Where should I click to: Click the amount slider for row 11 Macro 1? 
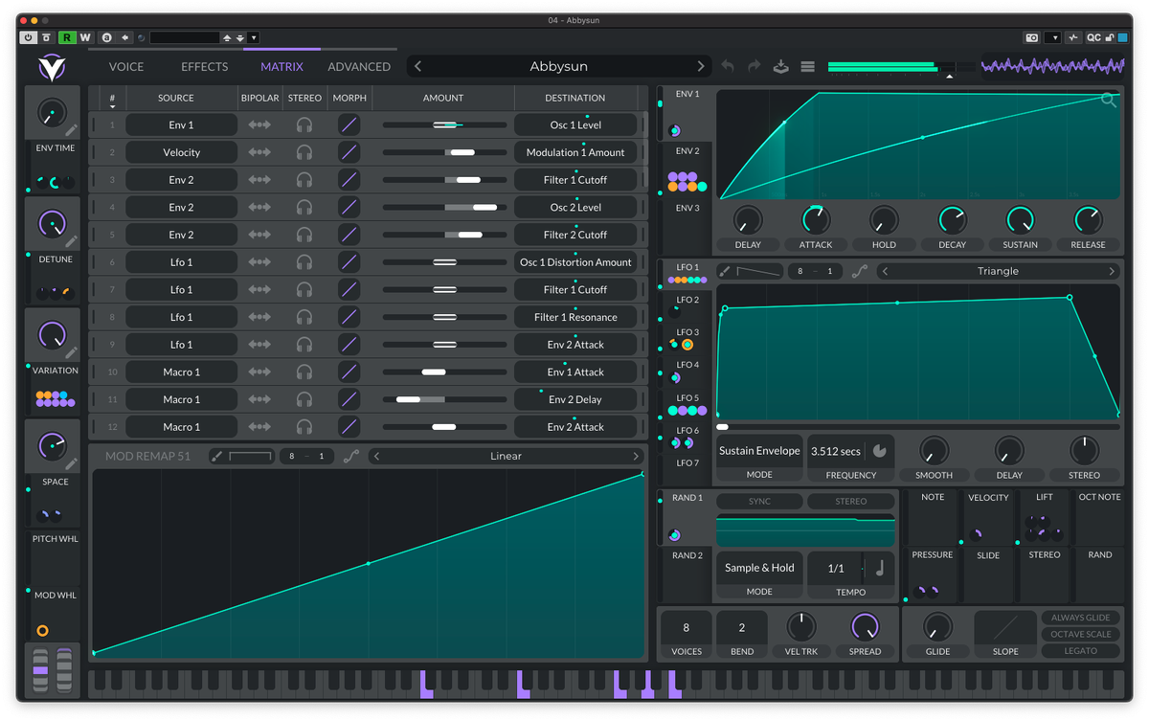444,399
